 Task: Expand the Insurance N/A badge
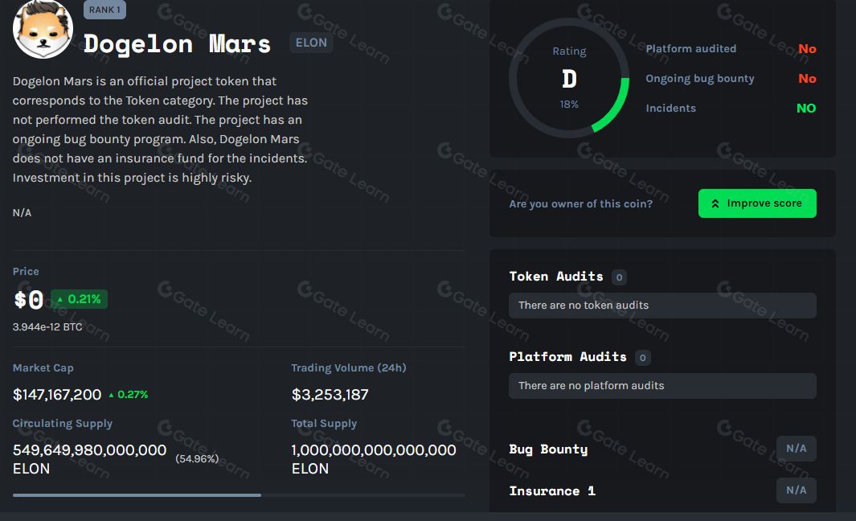796,490
